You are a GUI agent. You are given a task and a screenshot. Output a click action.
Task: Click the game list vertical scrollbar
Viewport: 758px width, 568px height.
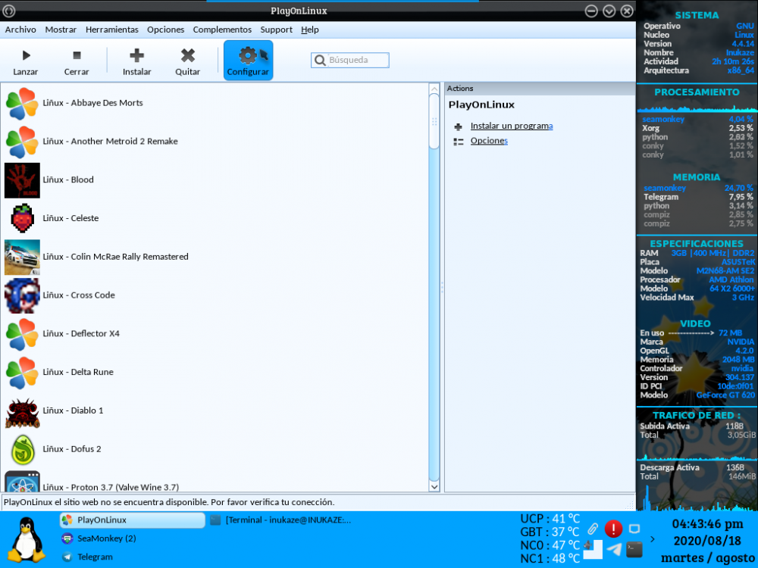[434, 303]
